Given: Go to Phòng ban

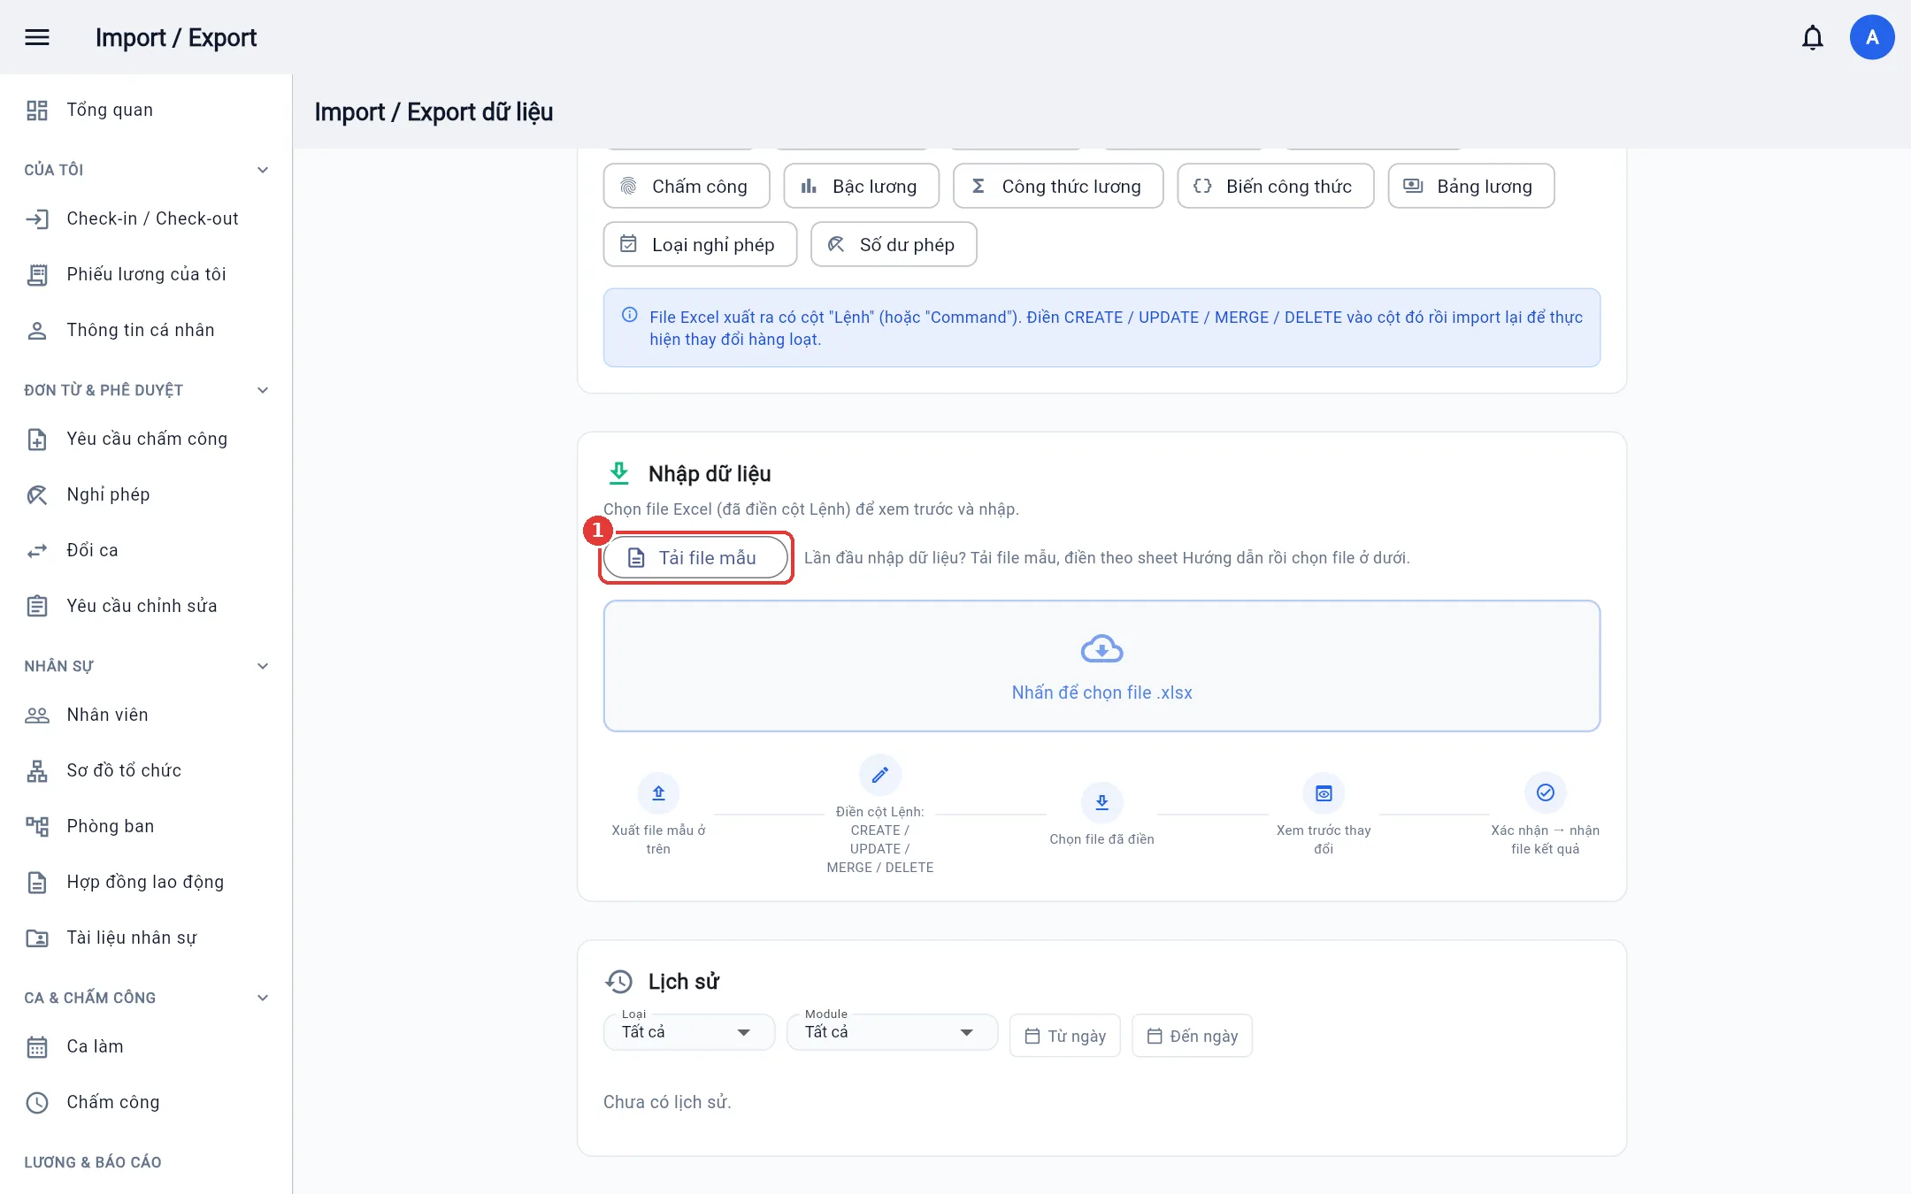Looking at the screenshot, I should click(x=146, y=826).
